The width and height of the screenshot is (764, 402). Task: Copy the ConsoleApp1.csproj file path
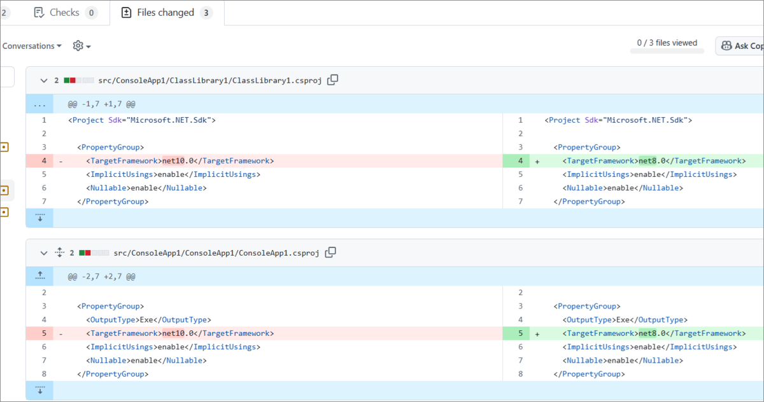(x=330, y=252)
